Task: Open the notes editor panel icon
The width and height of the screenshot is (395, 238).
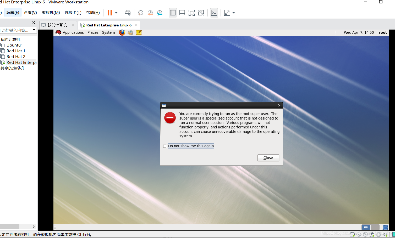Action: click(139, 32)
